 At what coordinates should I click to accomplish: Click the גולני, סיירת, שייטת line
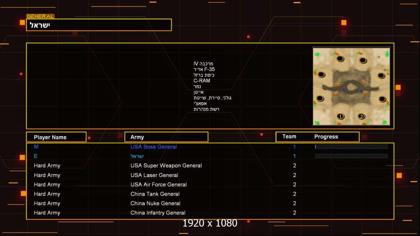coord(212,98)
